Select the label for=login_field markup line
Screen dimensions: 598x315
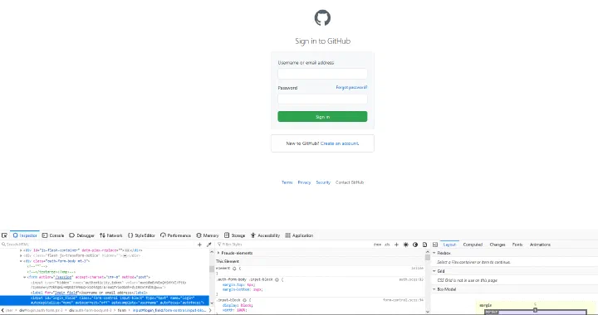click(89, 293)
